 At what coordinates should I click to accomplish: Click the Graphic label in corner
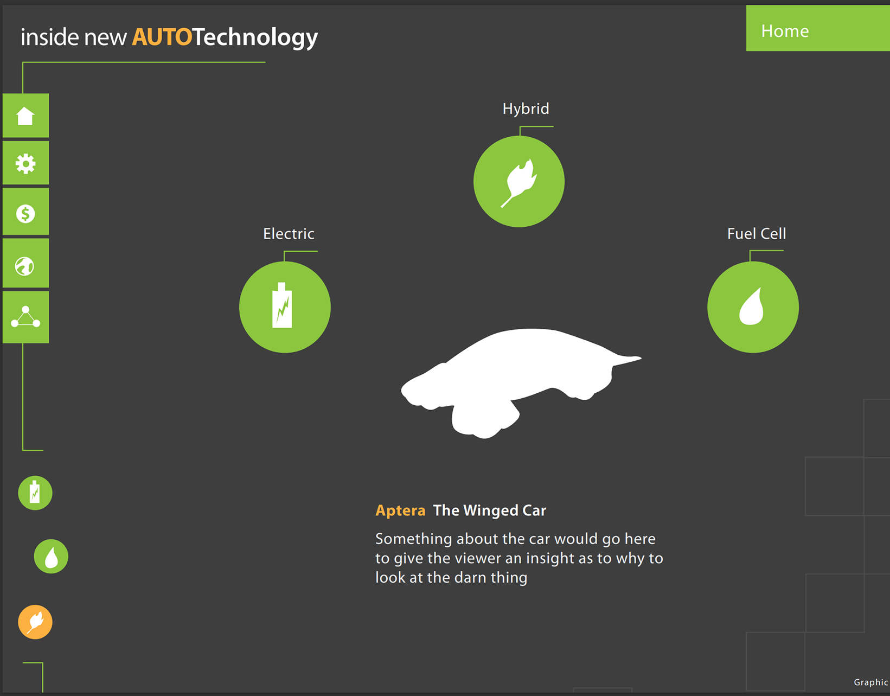coord(871,682)
